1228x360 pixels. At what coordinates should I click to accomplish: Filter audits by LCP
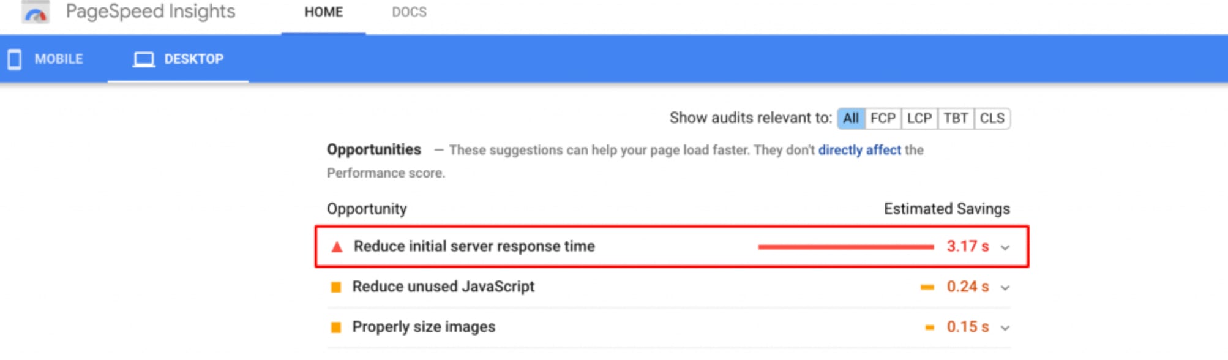pyautogui.click(x=919, y=118)
